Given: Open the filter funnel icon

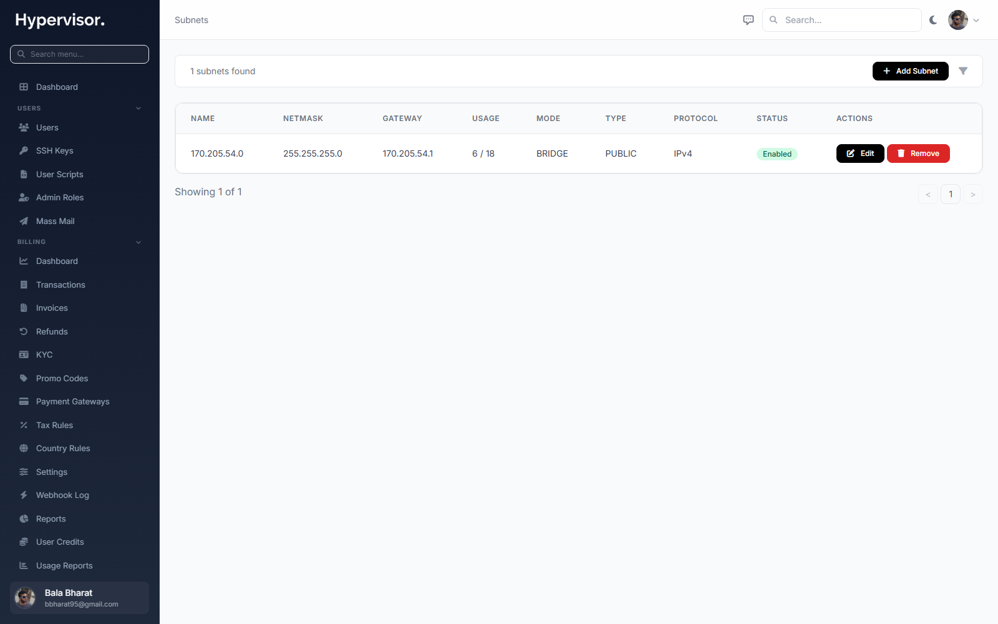Looking at the screenshot, I should 963,71.
